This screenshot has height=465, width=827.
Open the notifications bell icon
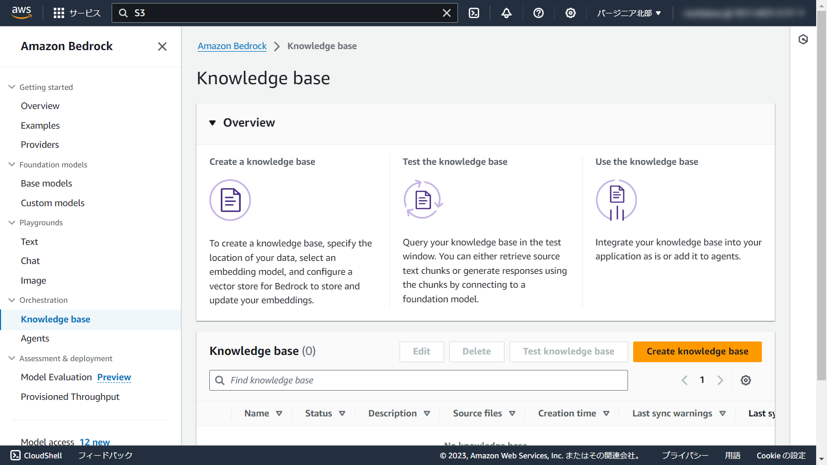[x=507, y=13]
